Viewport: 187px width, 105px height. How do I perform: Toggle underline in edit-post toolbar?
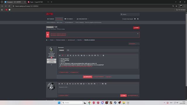(x=68, y=55)
